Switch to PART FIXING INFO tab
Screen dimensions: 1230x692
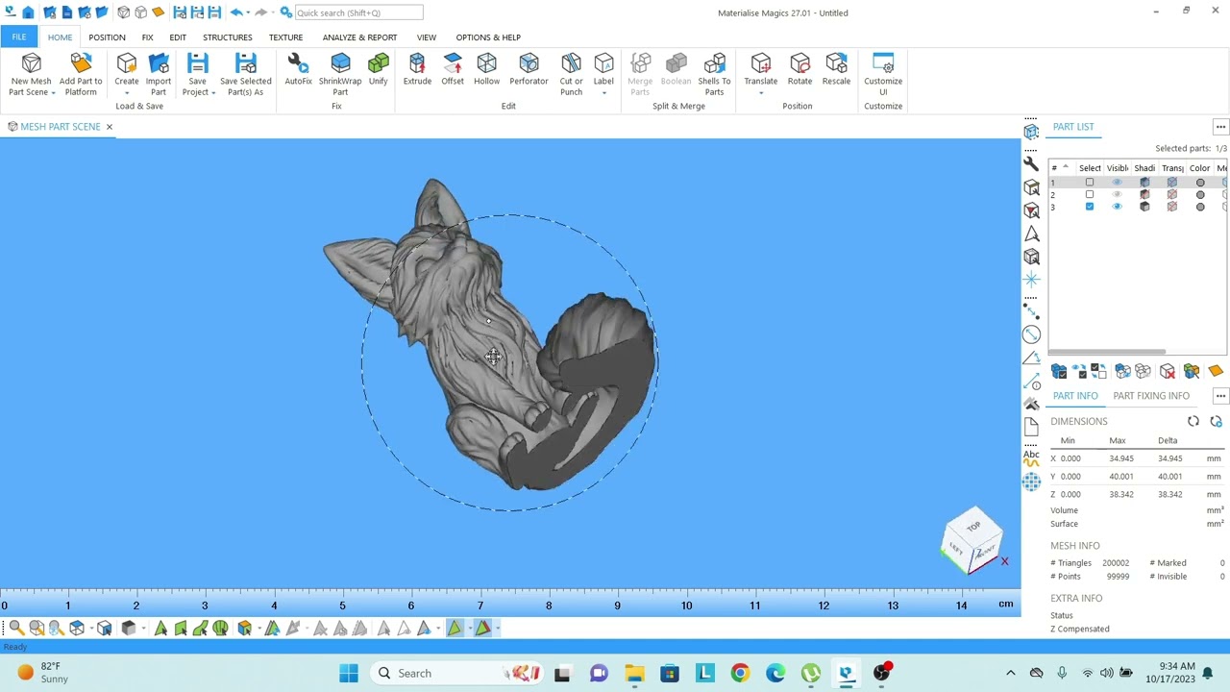click(1151, 396)
